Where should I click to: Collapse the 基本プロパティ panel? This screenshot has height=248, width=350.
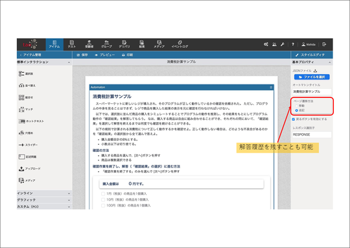(x=330, y=62)
